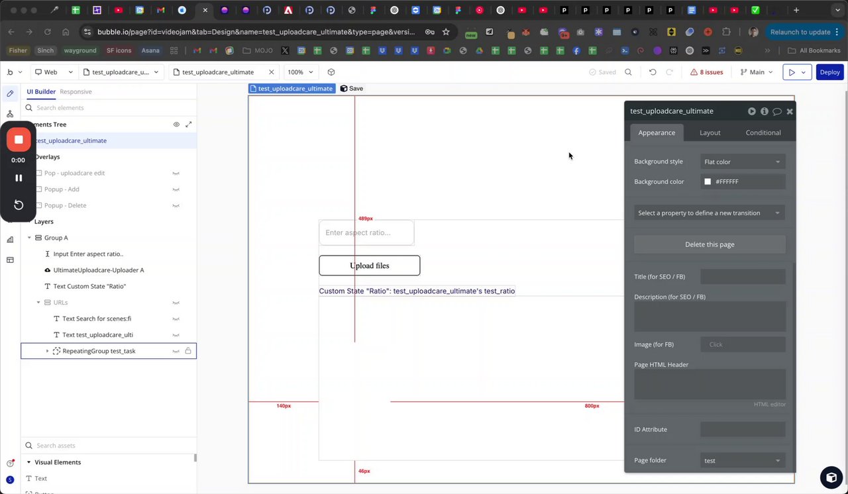The image size is (848, 494).
Task: Open the component cube icon next to zoom
Action: (331, 72)
